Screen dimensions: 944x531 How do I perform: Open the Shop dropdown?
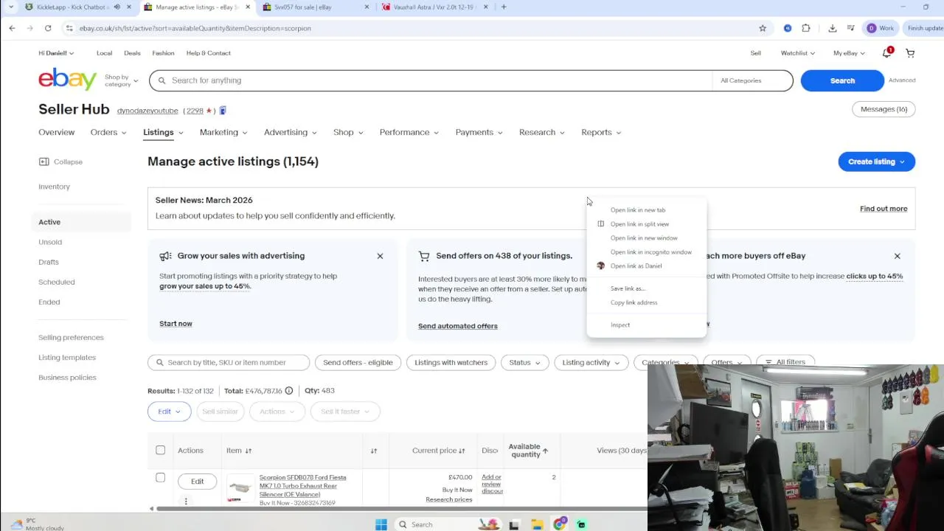click(348, 132)
